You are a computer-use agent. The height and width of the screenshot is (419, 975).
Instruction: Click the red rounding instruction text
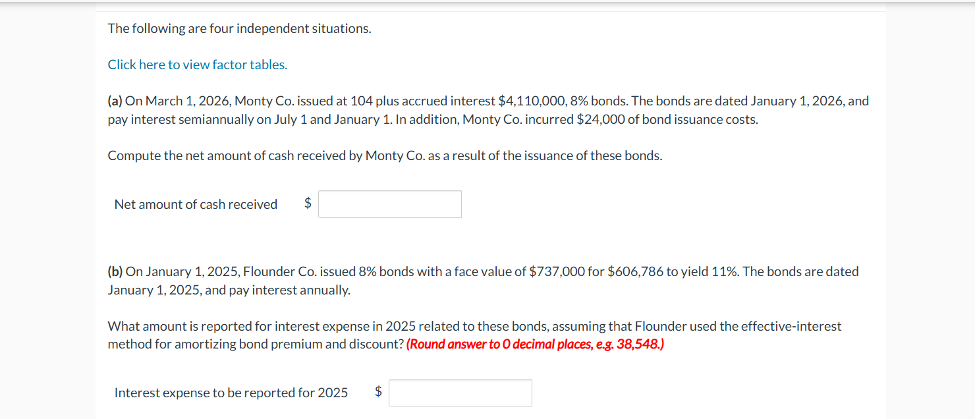pyautogui.click(x=535, y=344)
